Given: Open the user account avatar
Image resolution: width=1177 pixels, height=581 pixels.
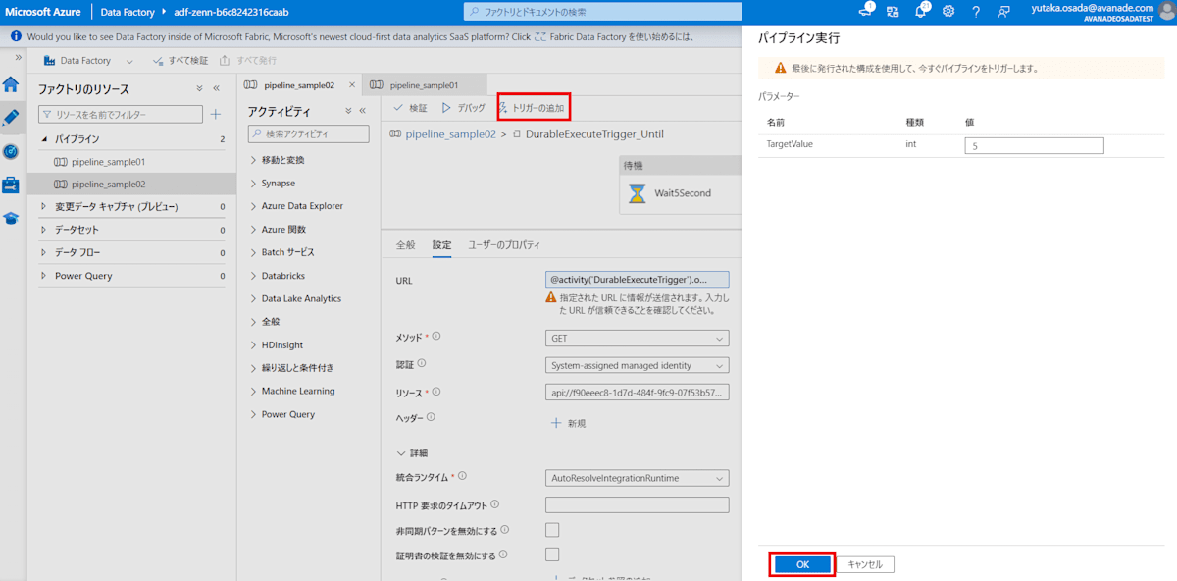Looking at the screenshot, I should pyautogui.click(x=1166, y=12).
